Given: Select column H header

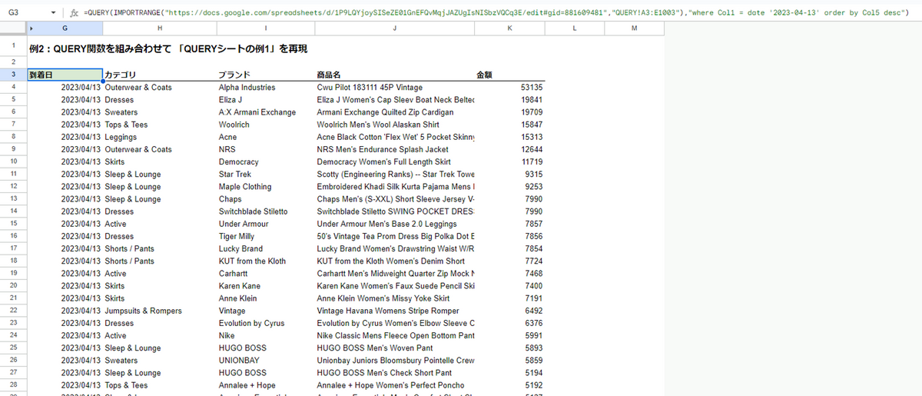Looking at the screenshot, I should click(159, 28).
